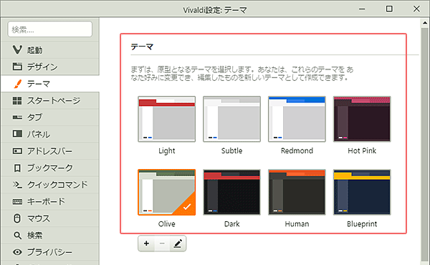Screen dimensions: 430x265
Task: Choose the Redmond theme thumbnail
Action: (x=297, y=119)
